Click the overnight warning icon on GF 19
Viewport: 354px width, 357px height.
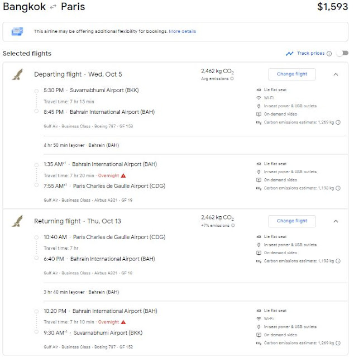tap(123, 175)
